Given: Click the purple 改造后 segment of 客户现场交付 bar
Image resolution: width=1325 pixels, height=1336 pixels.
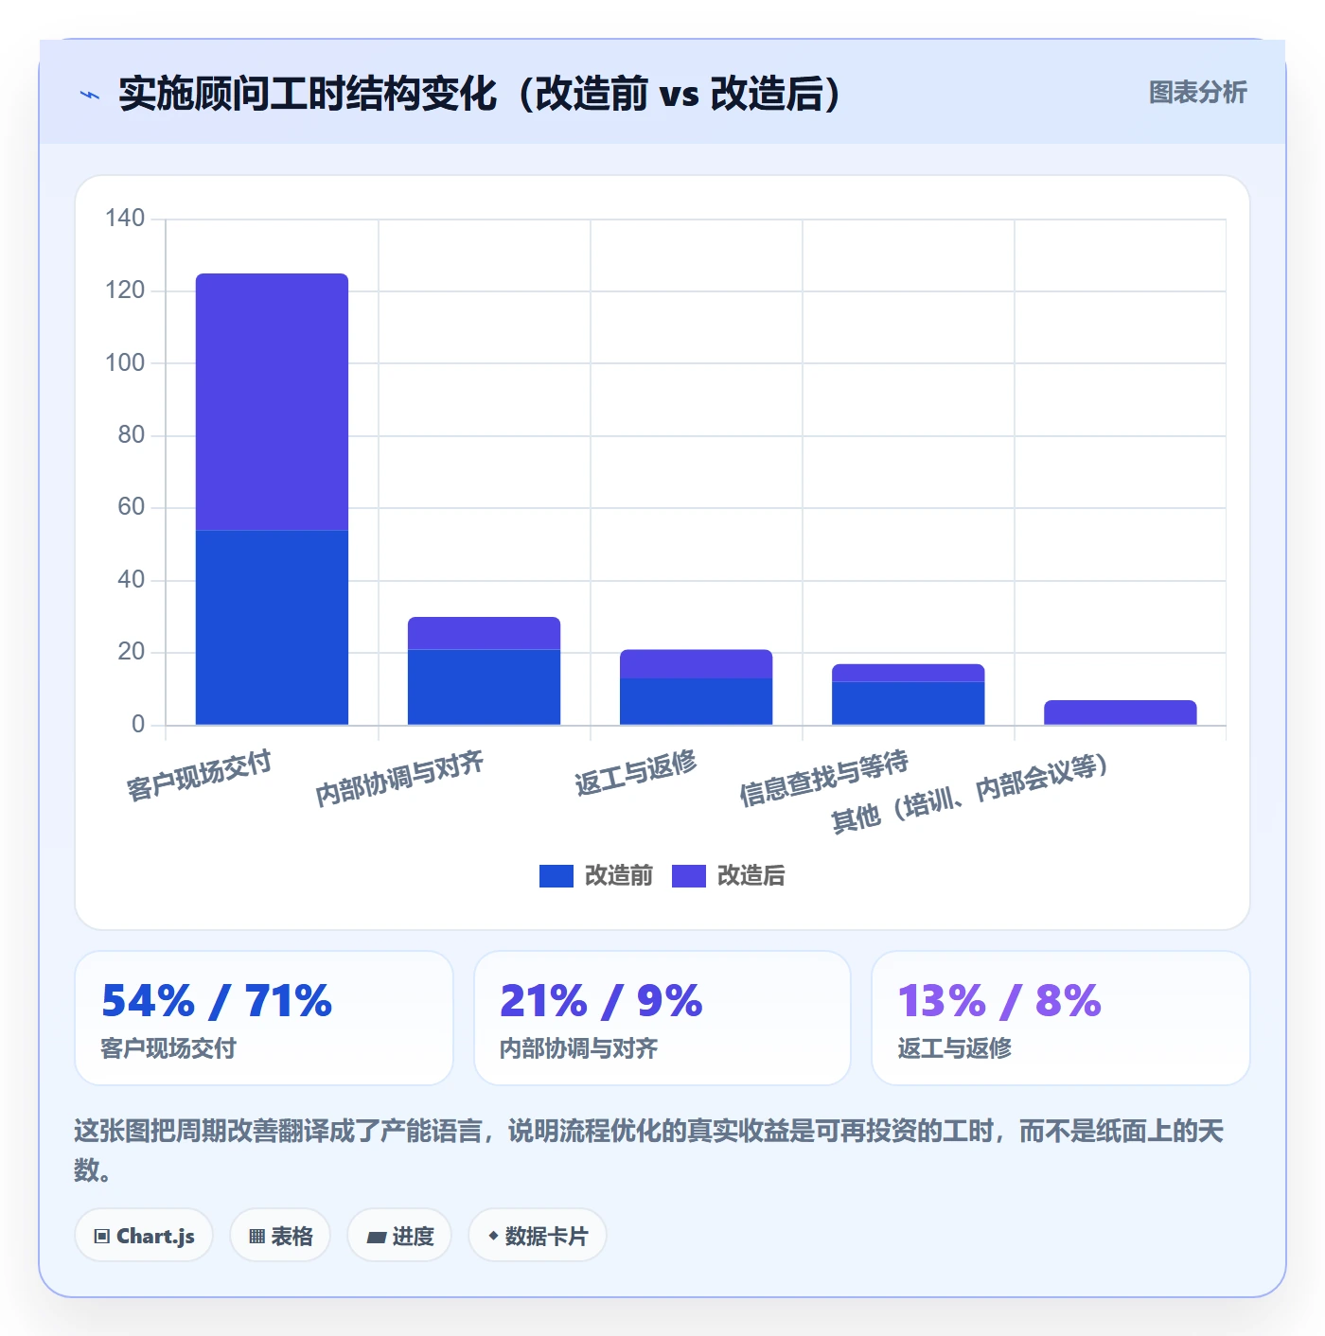Looking at the screenshot, I should click(x=272, y=402).
